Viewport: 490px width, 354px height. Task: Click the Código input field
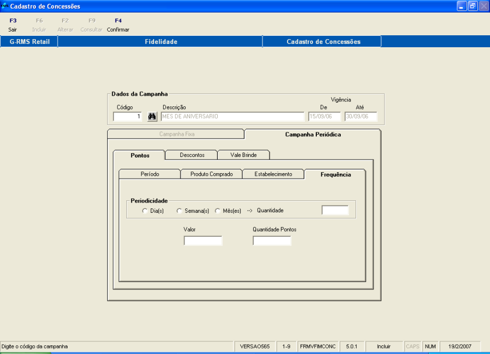click(x=127, y=117)
